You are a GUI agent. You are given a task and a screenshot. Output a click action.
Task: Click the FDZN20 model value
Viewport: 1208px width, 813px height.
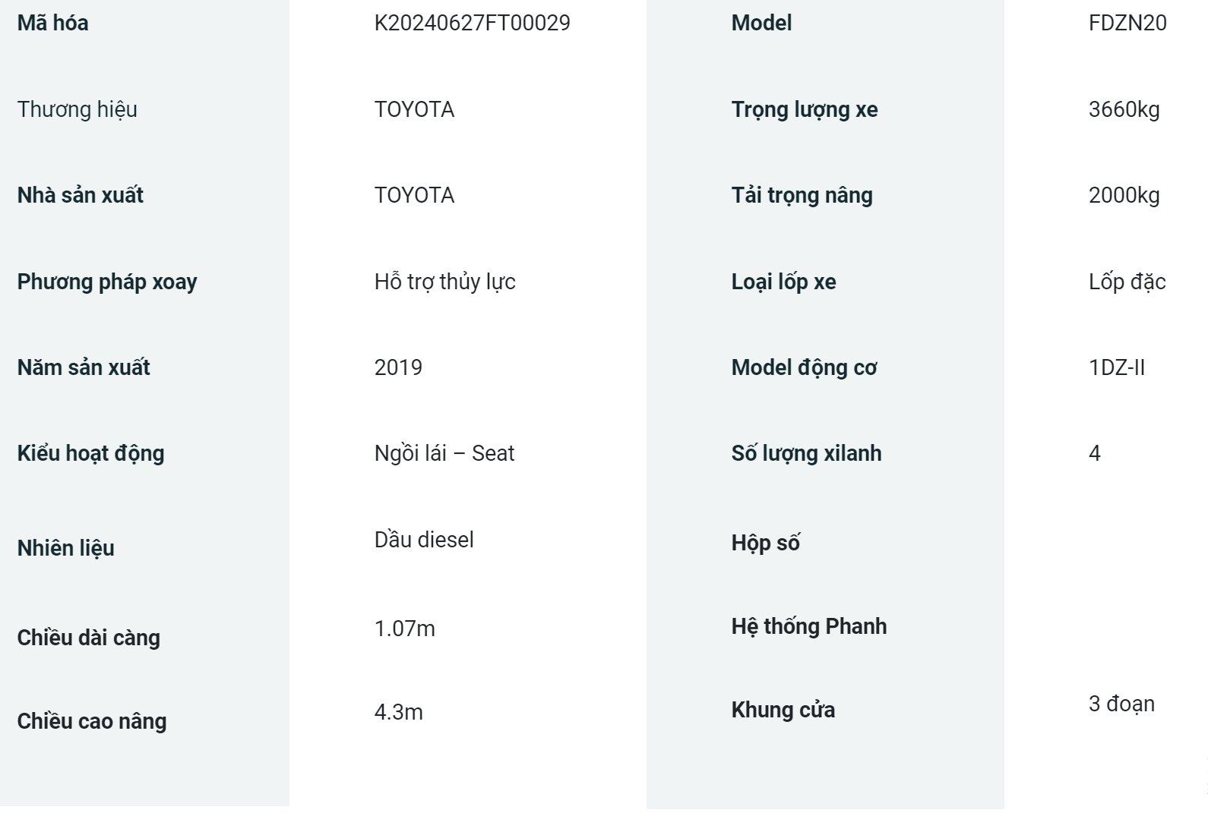point(1127,23)
